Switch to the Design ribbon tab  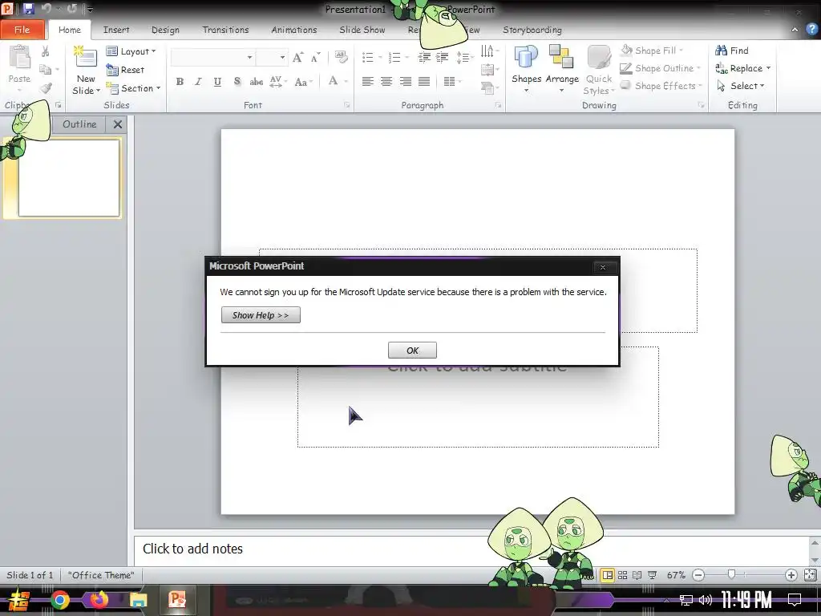click(x=165, y=30)
